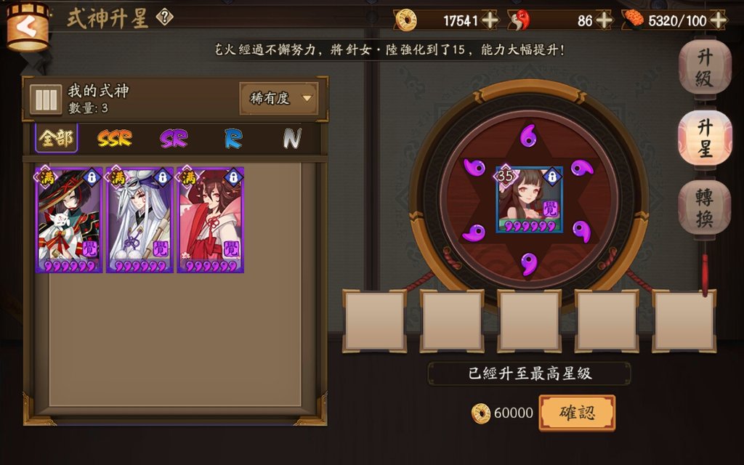Click the gold coin currency icon
744x465 pixels.
pos(406,20)
